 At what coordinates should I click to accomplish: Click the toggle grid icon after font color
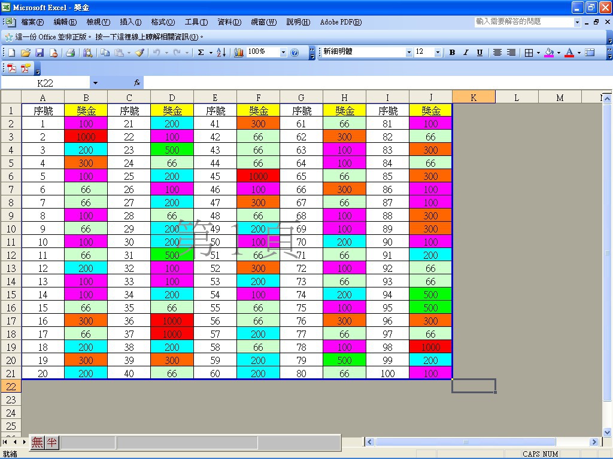pyautogui.click(x=590, y=53)
